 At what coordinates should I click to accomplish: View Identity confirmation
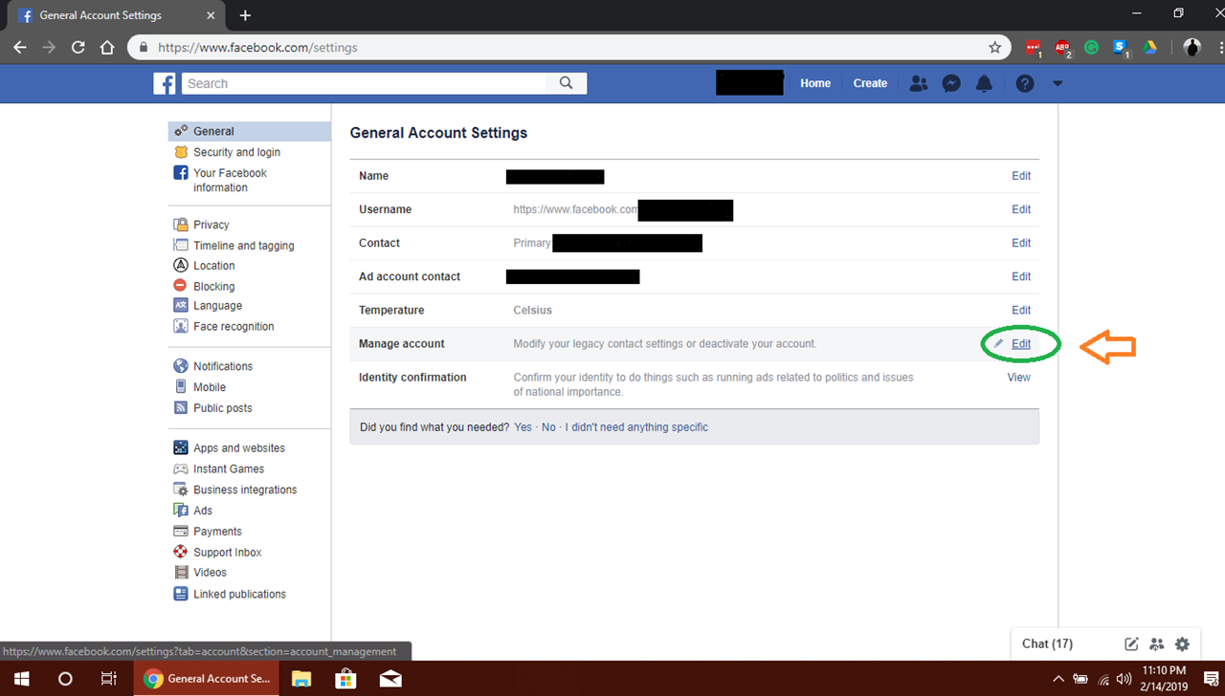[x=1018, y=378]
